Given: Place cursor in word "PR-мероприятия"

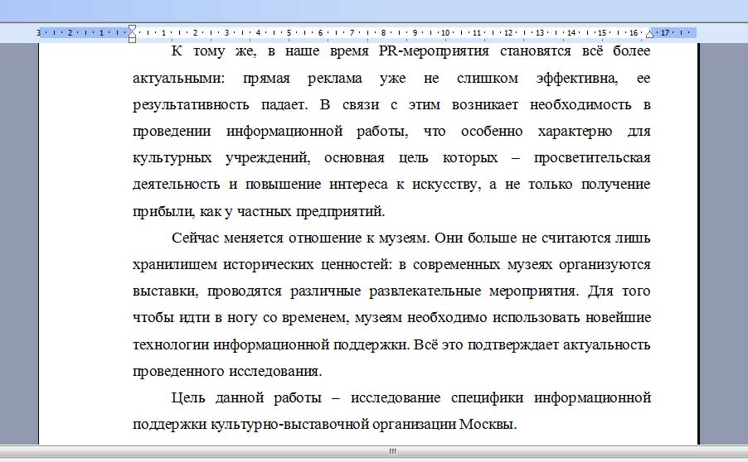Looking at the screenshot, I should [x=434, y=51].
